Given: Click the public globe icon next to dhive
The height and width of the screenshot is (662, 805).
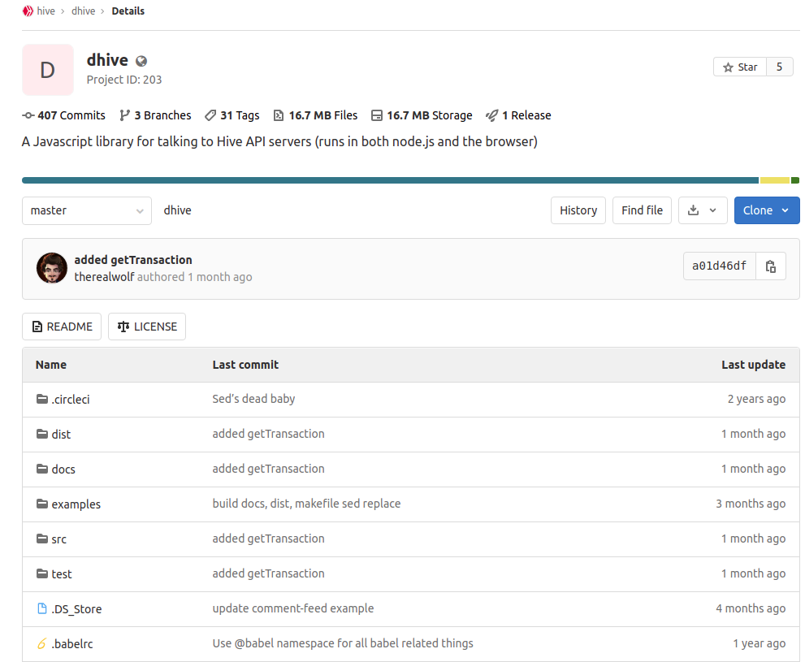Looking at the screenshot, I should (141, 61).
